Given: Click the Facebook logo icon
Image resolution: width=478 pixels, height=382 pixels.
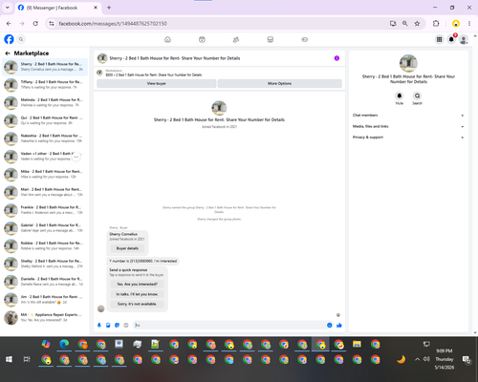Looking at the screenshot, I should click(9, 39).
